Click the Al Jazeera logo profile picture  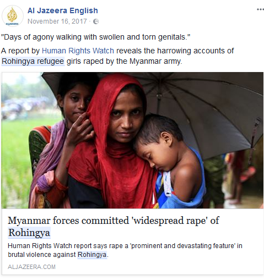[13, 16]
